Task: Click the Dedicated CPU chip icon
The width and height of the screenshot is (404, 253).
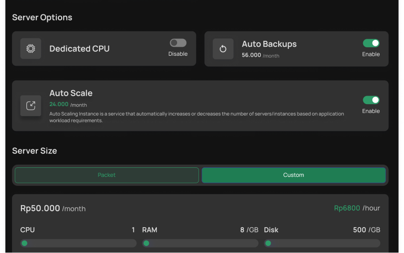Action: [31, 49]
